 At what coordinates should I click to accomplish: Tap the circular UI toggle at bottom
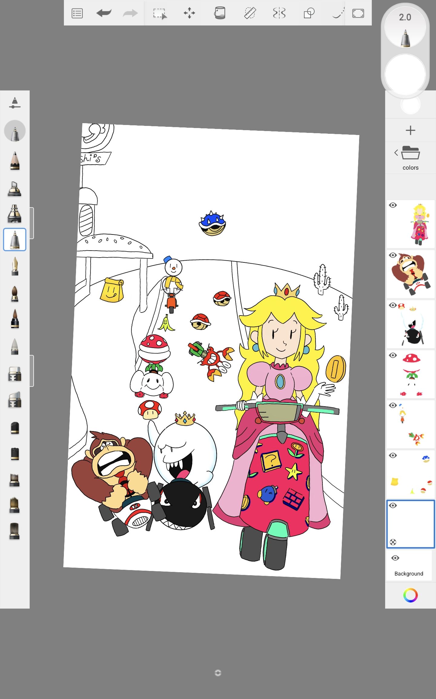218,673
